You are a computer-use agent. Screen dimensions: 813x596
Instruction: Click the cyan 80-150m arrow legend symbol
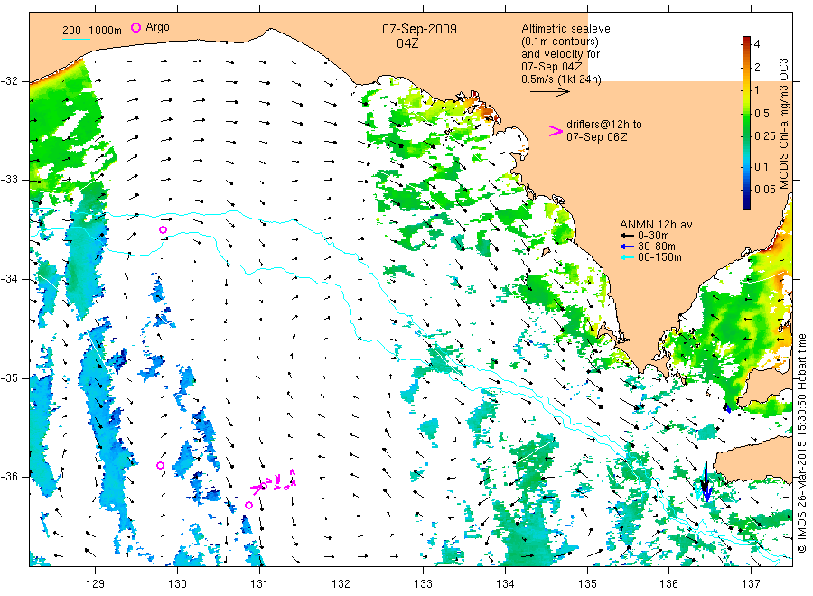coord(628,257)
